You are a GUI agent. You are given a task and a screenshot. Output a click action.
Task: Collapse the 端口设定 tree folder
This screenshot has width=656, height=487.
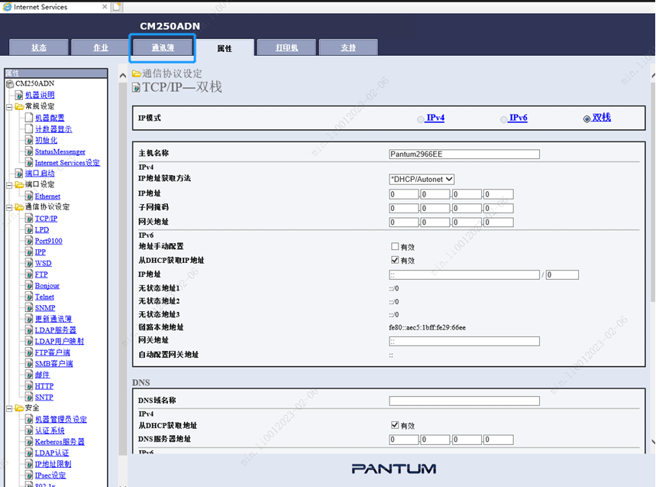[x=9, y=185]
